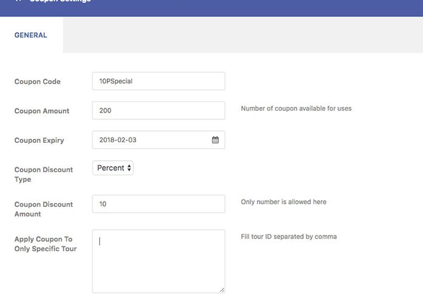423x298 pixels.
Task: Click the up-down arrows on the Percent selector
Action: point(129,168)
